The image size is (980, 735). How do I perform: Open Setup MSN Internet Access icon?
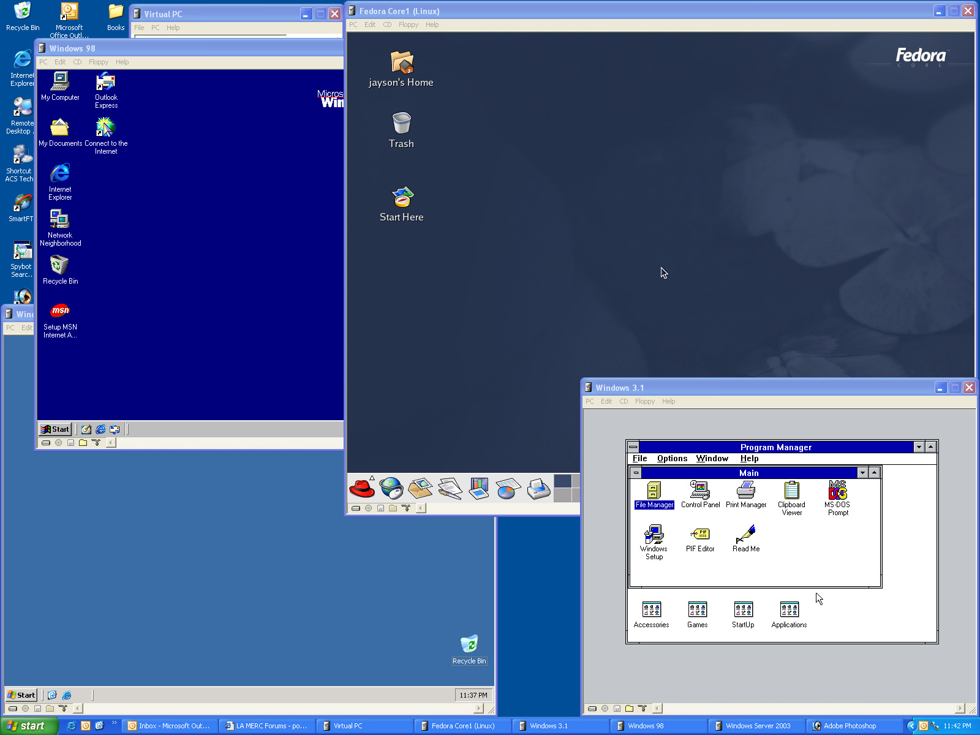pyautogui.click(x=60, y=320)
